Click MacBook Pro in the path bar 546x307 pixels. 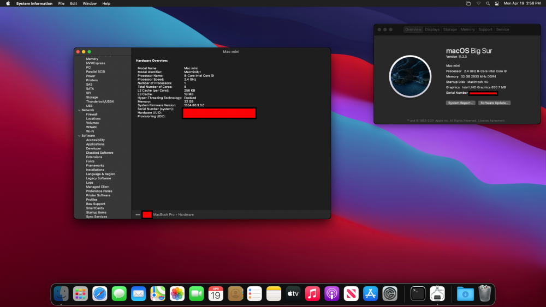coord(164,214)
